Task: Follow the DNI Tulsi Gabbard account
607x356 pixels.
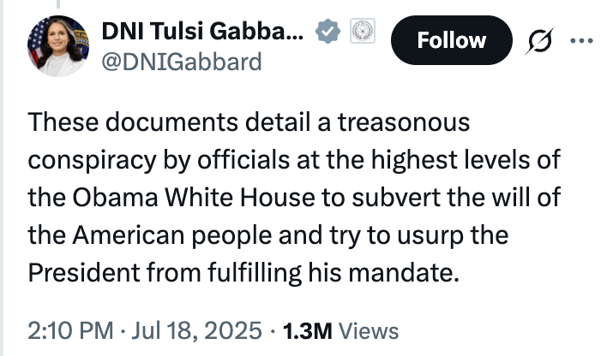Action: pos(451,40)
